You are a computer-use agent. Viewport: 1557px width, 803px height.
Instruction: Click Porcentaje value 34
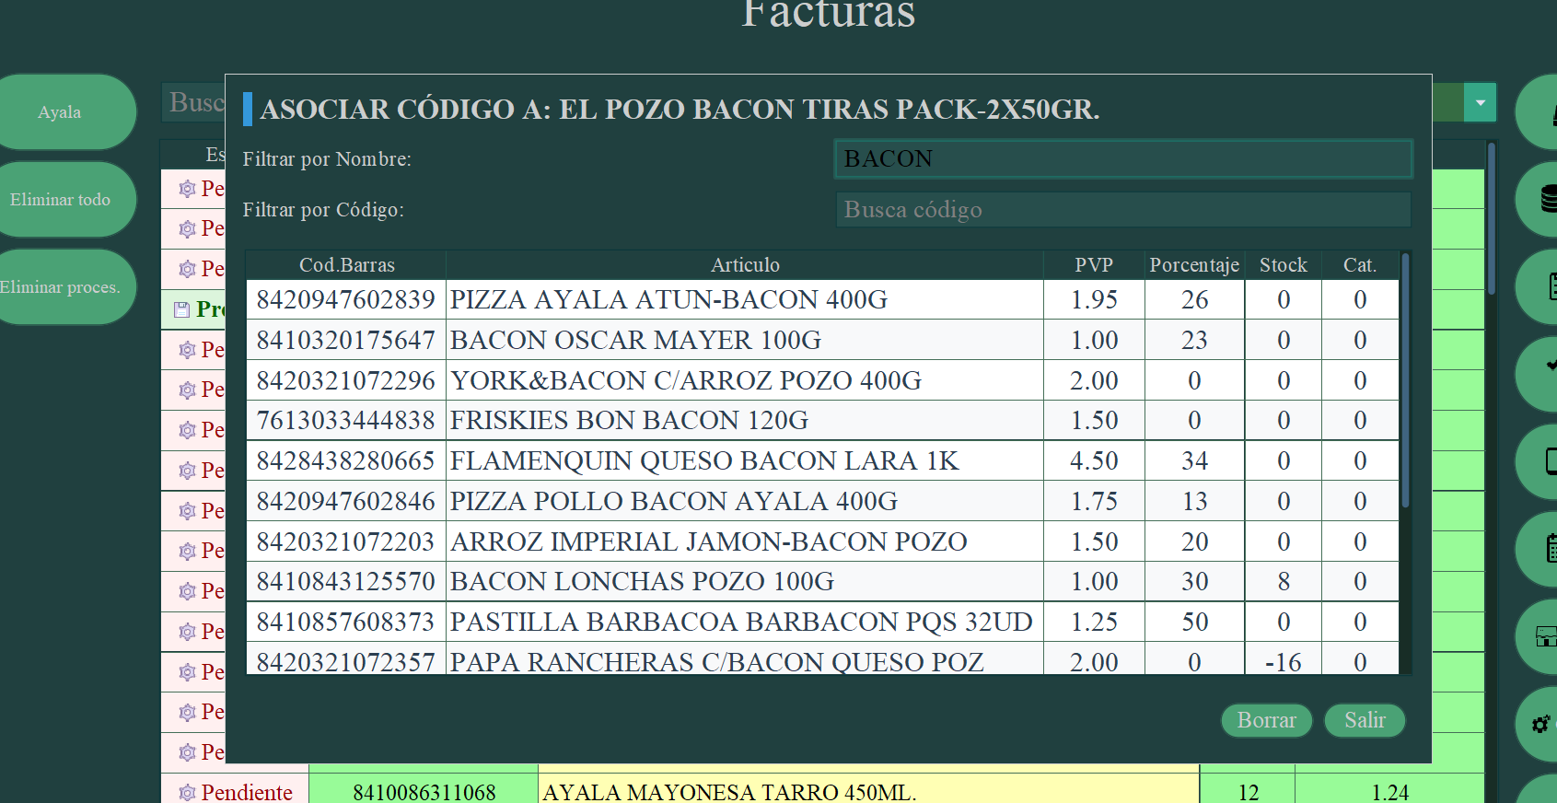tap(1194, 461)
